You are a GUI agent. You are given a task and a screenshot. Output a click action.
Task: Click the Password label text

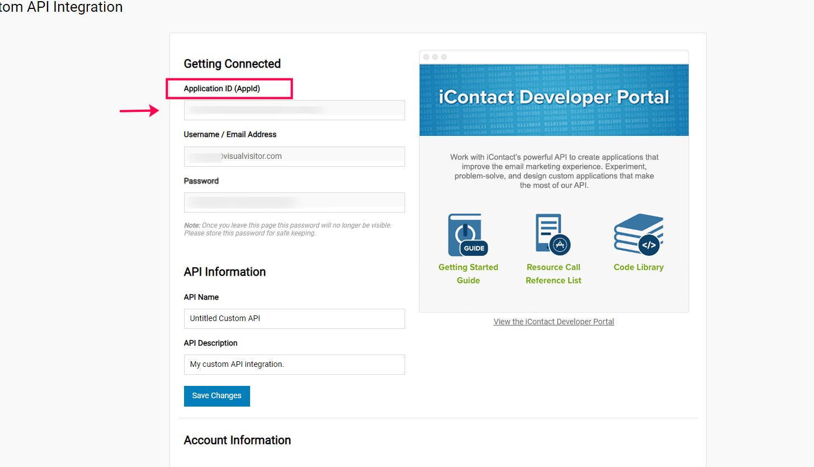201,181
